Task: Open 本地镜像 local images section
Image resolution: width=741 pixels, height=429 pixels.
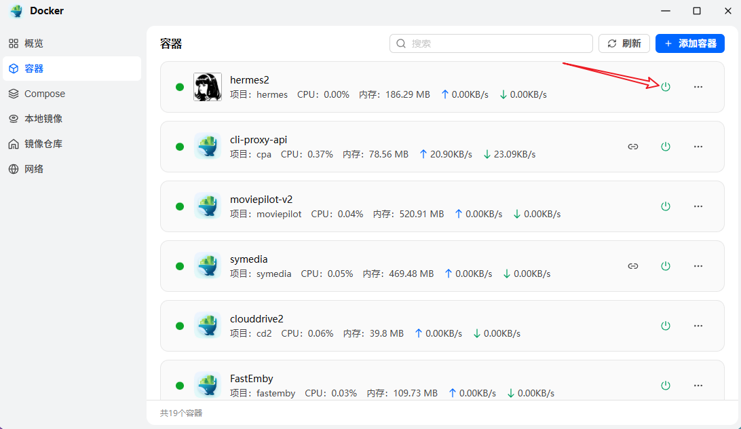Action: (72, 119)
